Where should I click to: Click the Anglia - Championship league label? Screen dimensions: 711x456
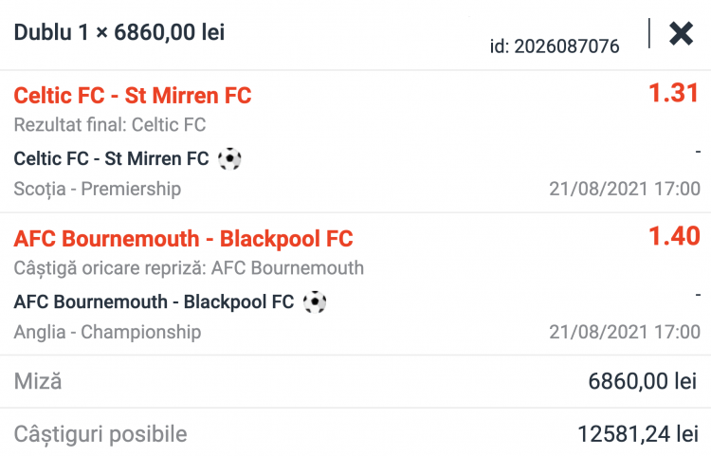(107, 332)
